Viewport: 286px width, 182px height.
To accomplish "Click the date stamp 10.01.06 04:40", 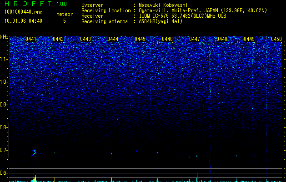I will [x=23, y=21].
